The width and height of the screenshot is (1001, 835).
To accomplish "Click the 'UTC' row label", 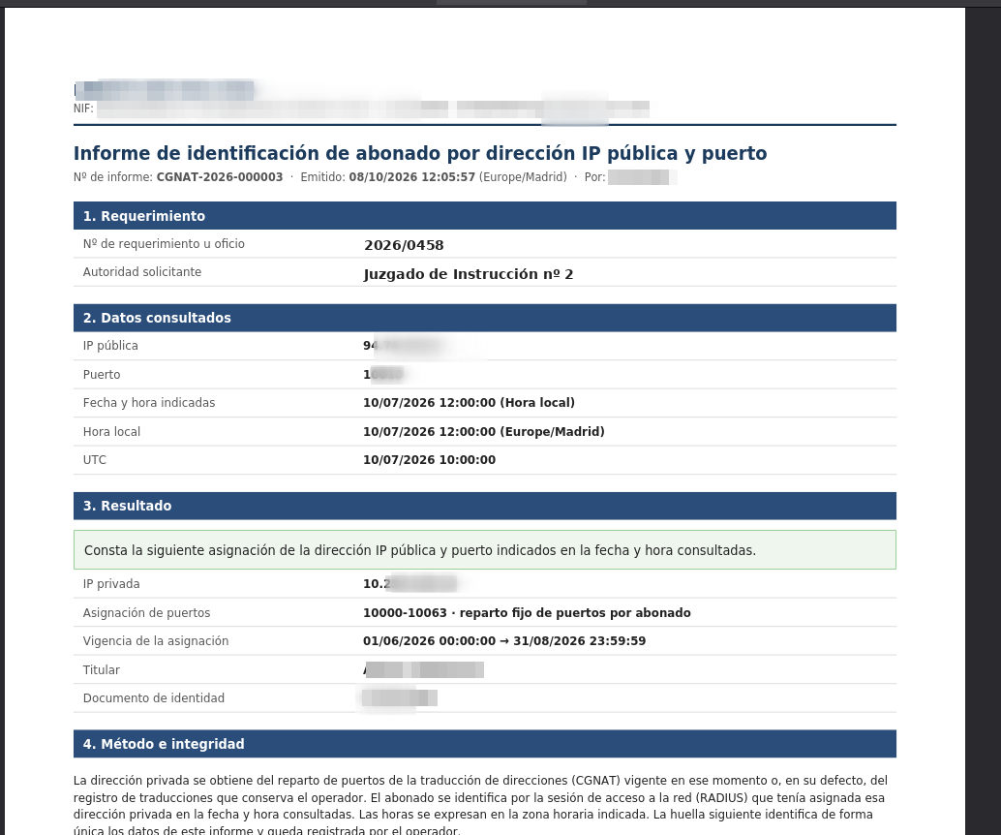I will pyautogui.click(x=95, y=460).
